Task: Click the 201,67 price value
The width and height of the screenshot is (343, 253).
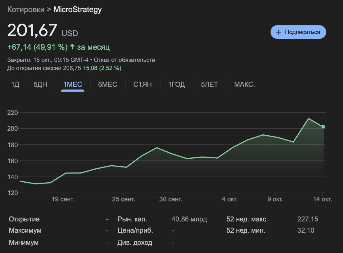Action: tap(32, 30)
